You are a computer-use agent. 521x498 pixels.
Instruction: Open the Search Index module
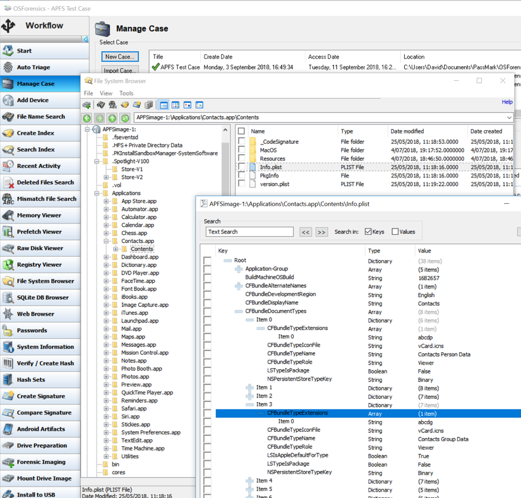(x=40, y=150)
